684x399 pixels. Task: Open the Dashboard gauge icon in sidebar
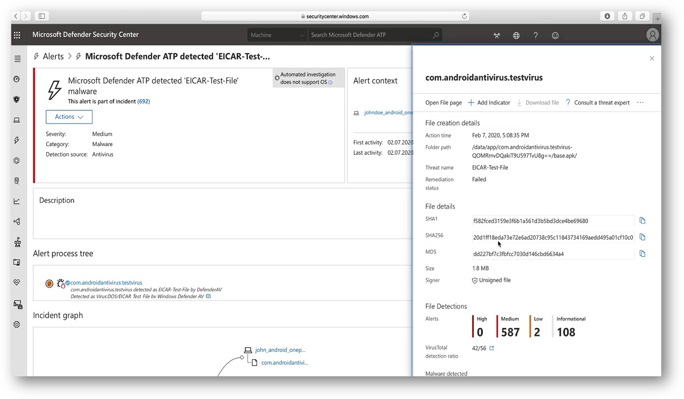(x=17, y=79)
